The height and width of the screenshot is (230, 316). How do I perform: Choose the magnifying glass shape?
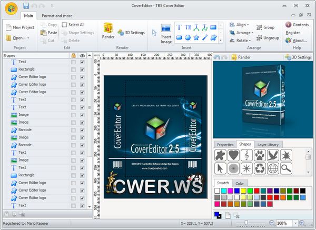(286, 168)
